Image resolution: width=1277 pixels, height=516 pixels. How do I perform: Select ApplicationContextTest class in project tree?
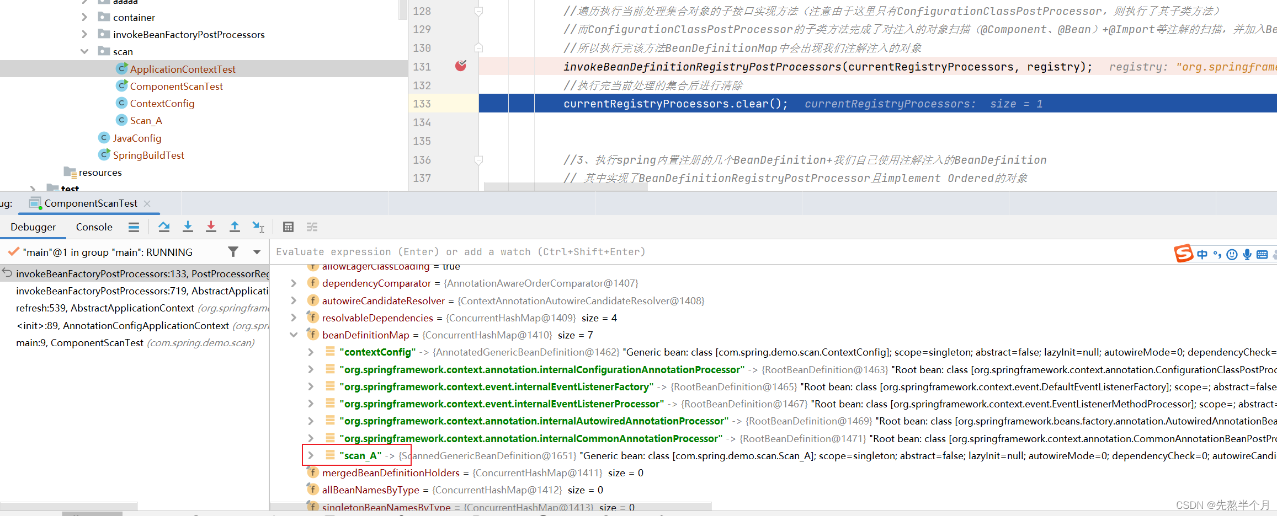coord(183,69)
